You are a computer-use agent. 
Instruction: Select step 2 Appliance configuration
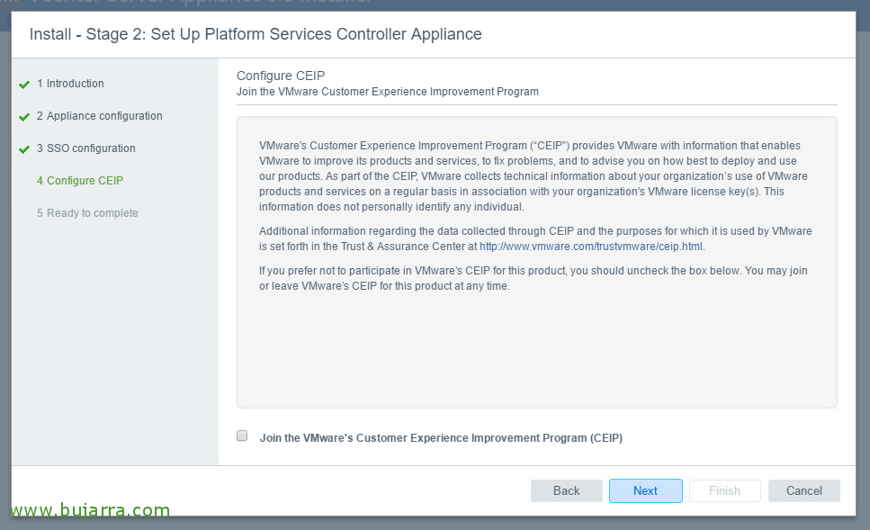pyautogui.click(x=100, y=116)
